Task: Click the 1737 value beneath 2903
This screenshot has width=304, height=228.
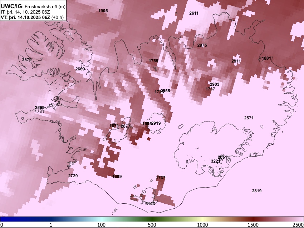Action: [210, 89]
